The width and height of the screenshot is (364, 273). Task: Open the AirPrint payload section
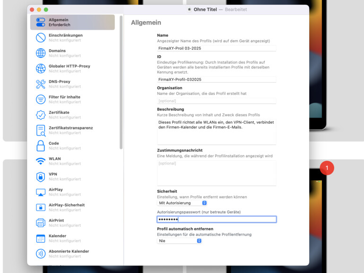tap(72, 223)
